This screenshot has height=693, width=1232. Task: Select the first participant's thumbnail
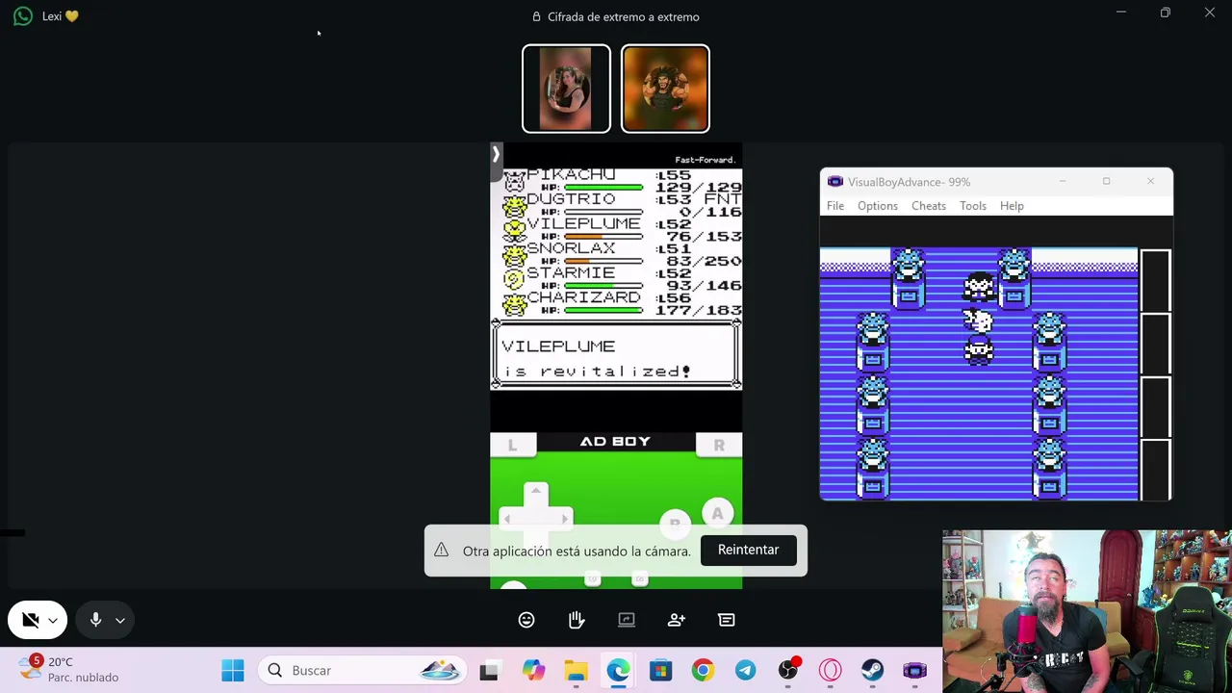point(566,89)
